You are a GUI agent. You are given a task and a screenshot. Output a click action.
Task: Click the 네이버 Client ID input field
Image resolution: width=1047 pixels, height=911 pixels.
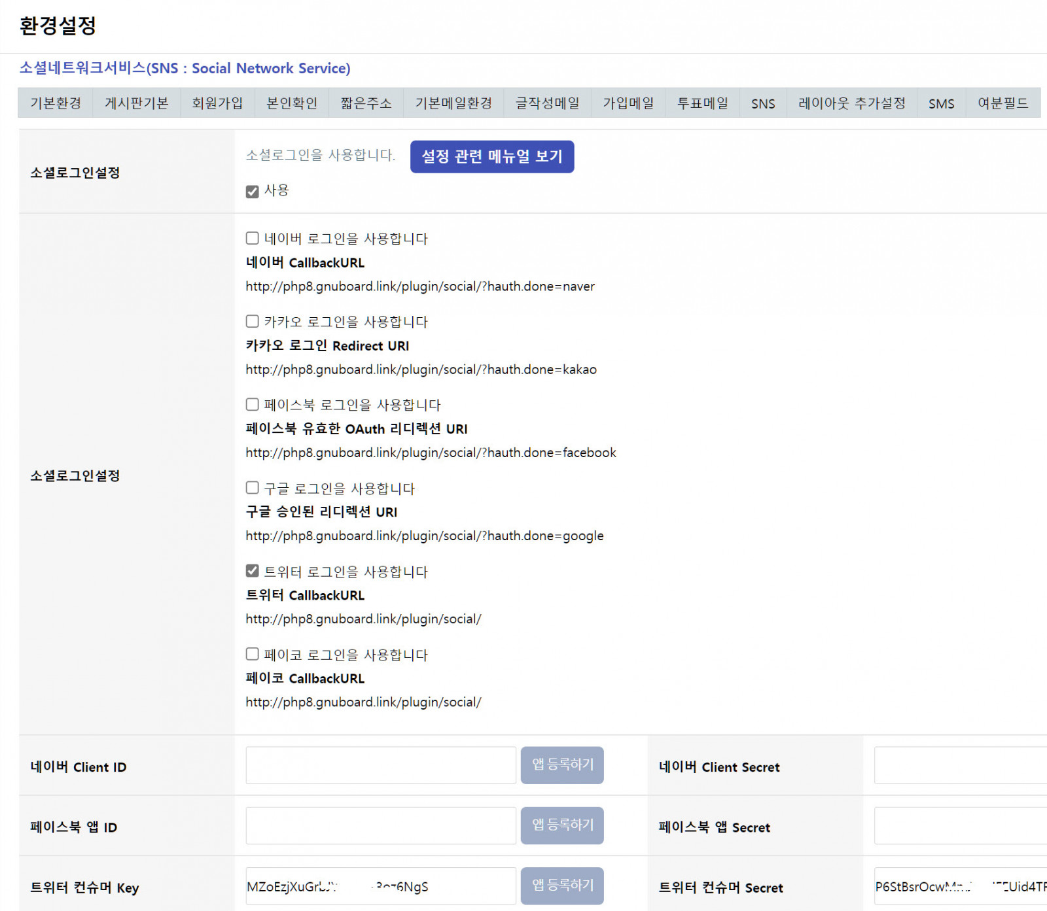381,765
